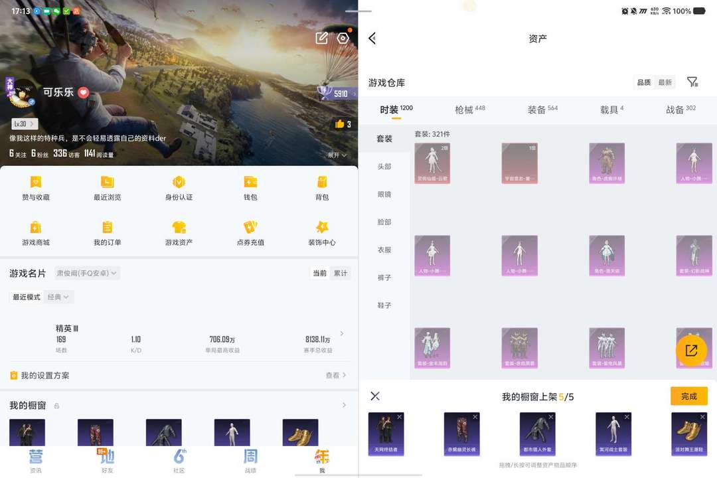Open 游戏资产 shirt icon
Viewport: 717px width, 478px height.
pos(179,227)
